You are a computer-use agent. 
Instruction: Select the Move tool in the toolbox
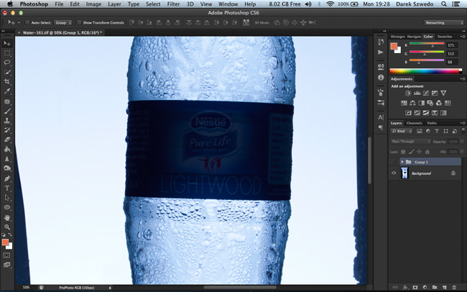[x=7, y=44]
